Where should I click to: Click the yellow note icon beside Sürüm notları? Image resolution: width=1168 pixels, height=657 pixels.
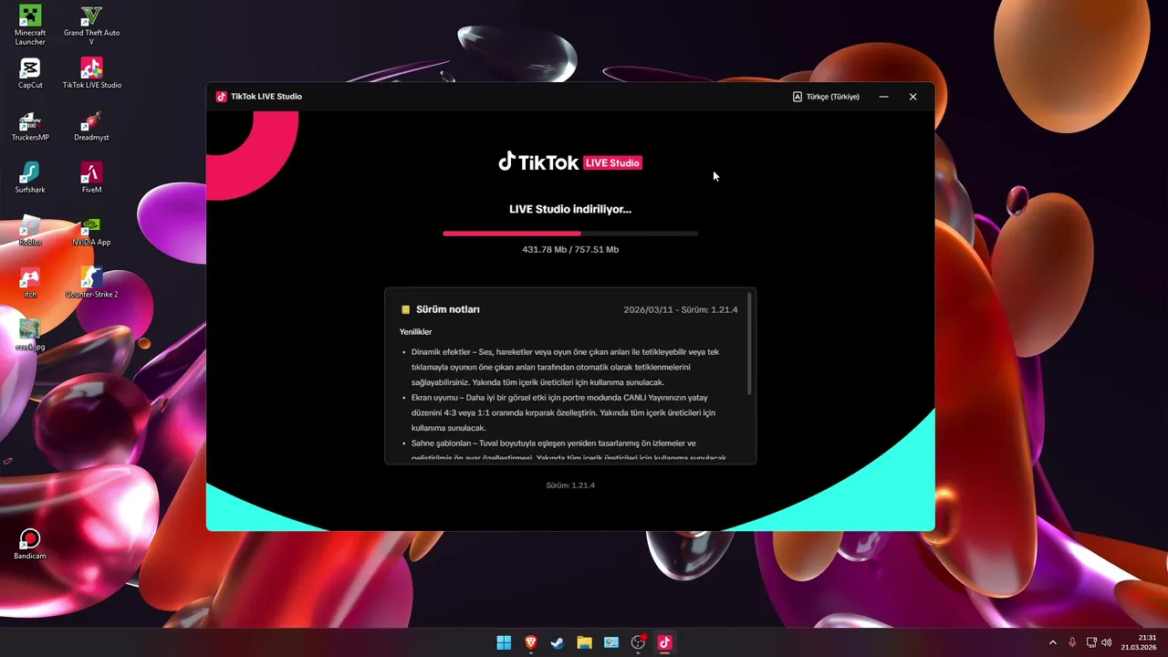coord(406,310)
